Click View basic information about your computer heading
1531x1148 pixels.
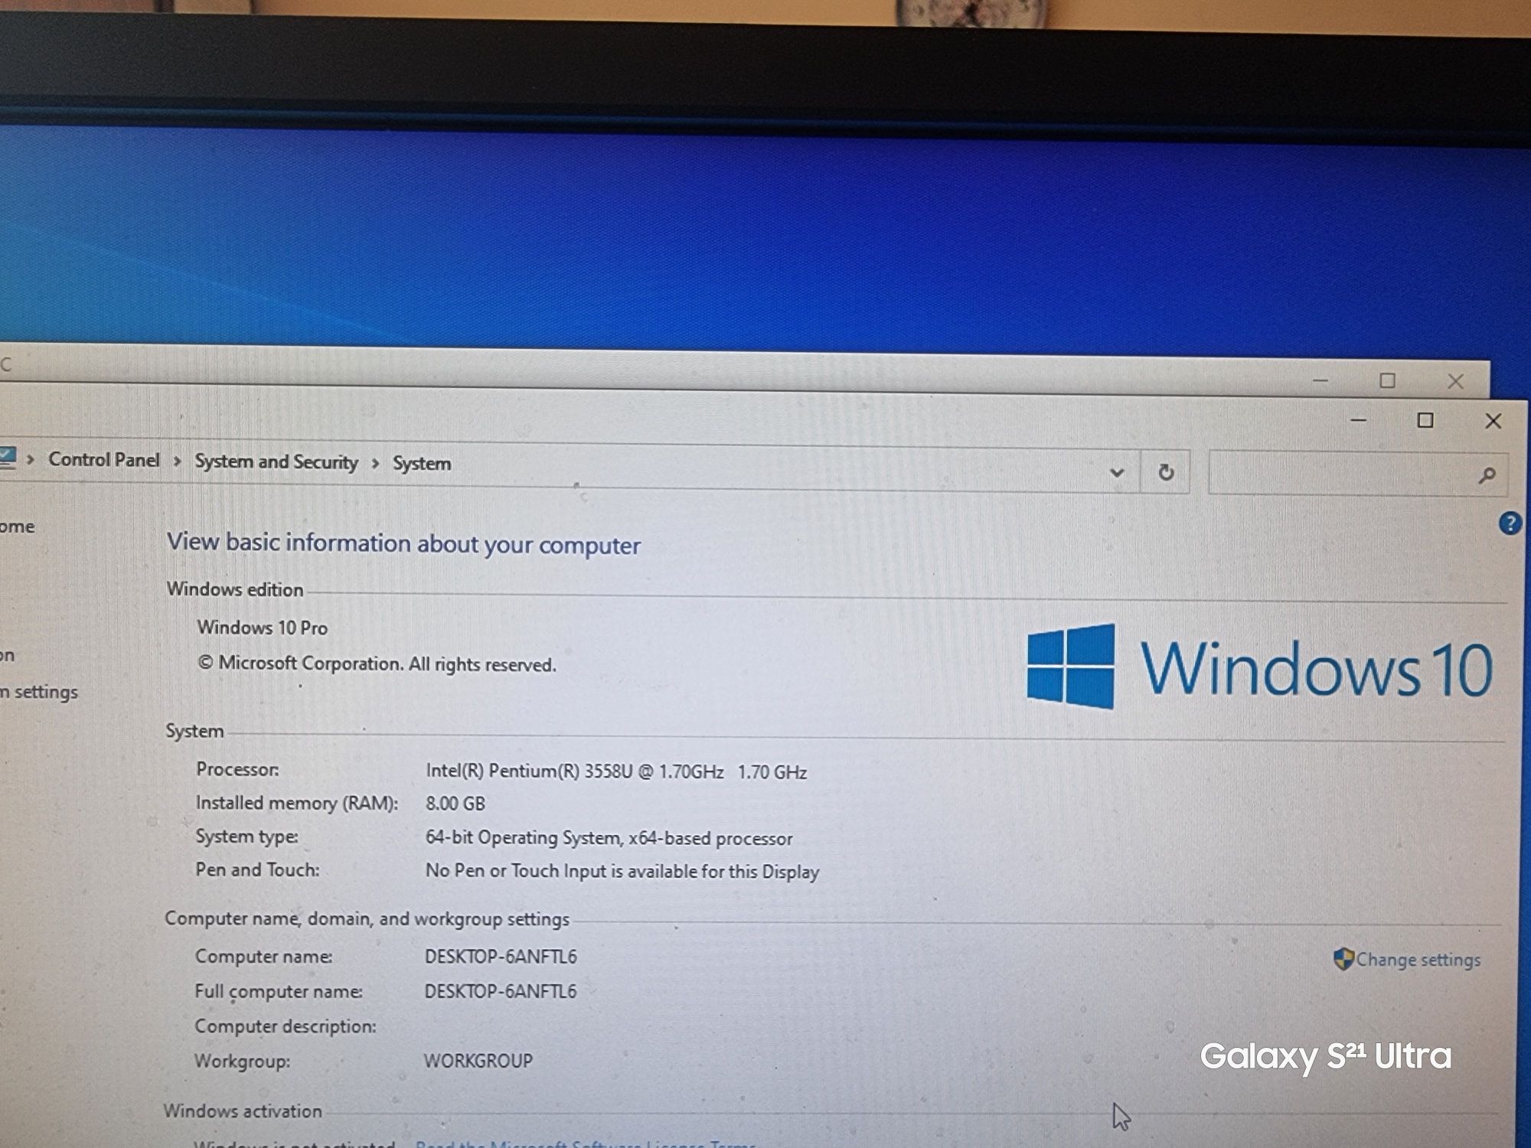404,543
